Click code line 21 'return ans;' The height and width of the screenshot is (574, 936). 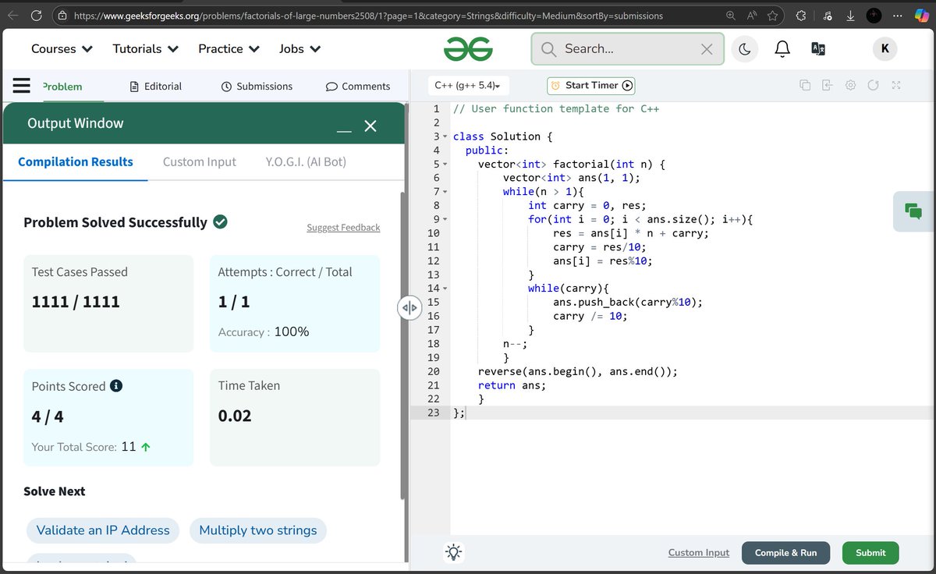click(x=512, y=385)
